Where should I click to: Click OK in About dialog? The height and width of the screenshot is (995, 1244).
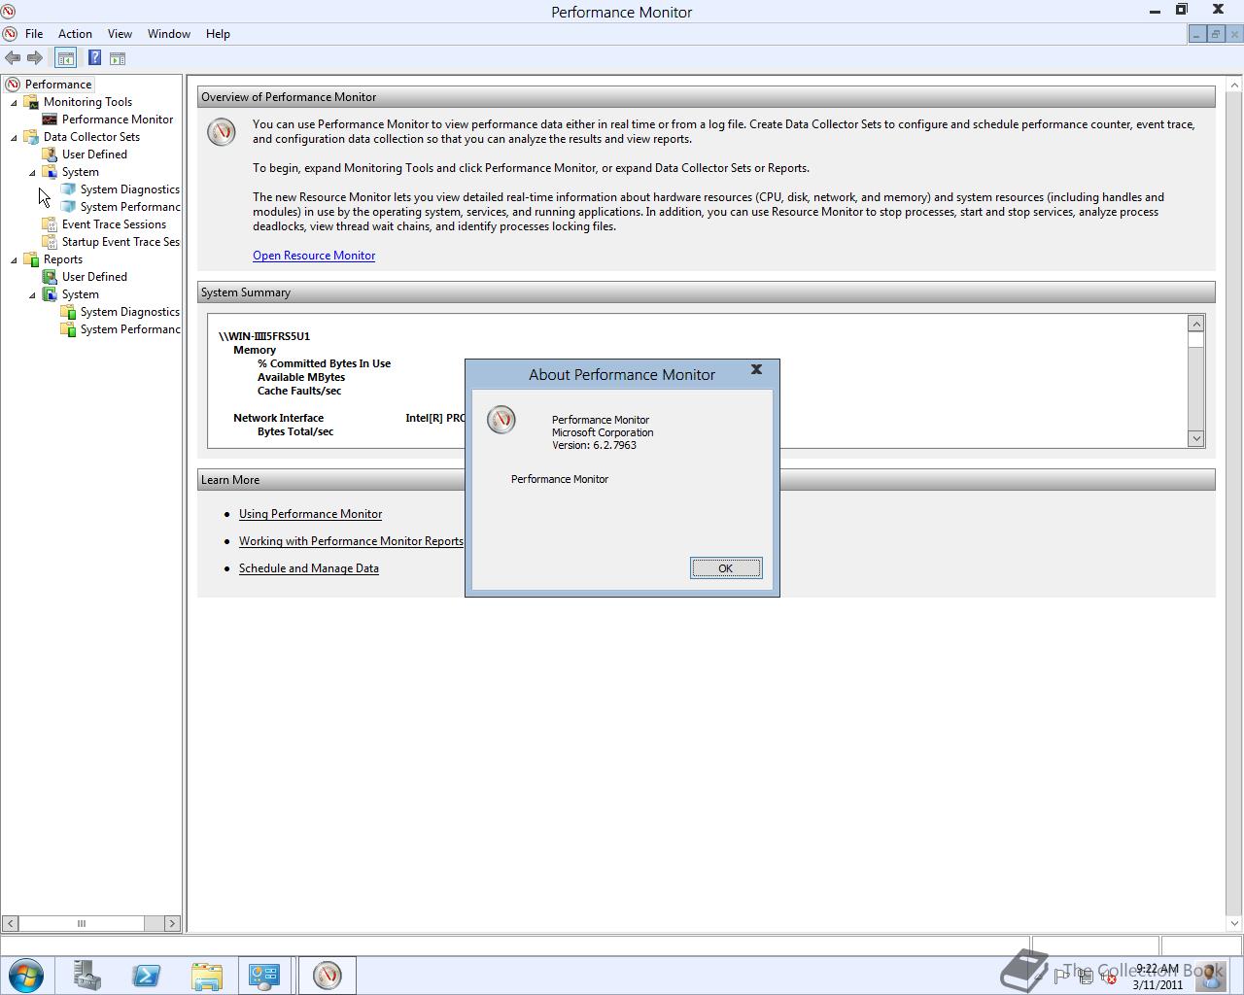click(726, 568)
